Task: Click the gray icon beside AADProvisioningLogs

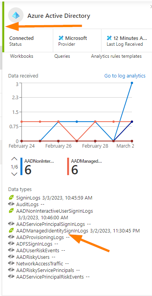Action: [11, 237]
